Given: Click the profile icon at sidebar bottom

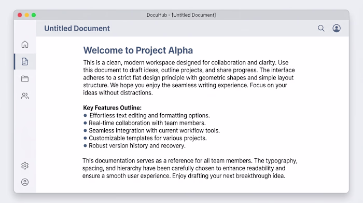Looking at the screenshot, I should (25, 182).
